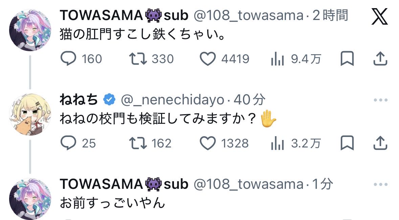This screenshot has height=220, width=399.
Task: Bookmark the first TOWASAMA tweet
Action: coord(347,59)
